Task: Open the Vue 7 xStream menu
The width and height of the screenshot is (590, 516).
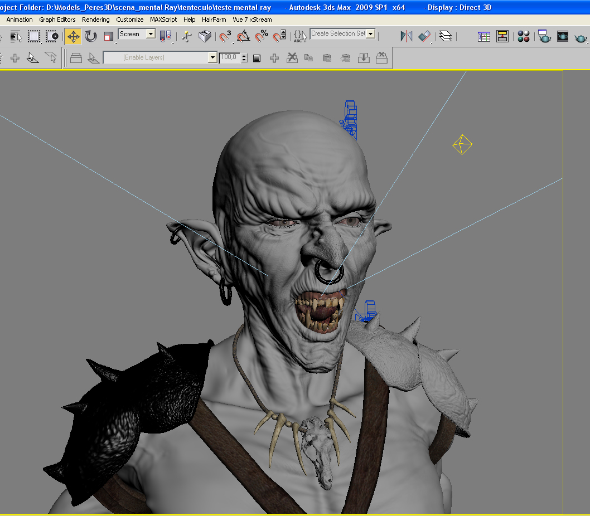Action: (x=252, y=20)
